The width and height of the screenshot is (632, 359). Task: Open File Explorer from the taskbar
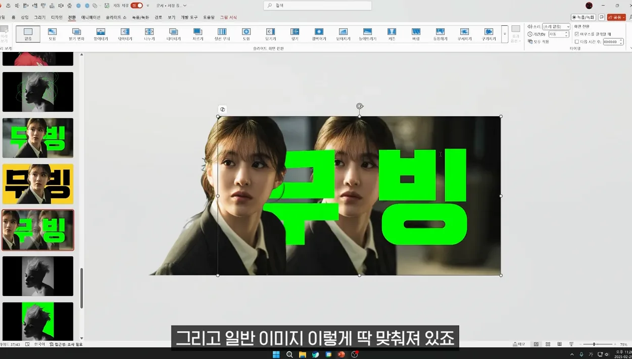click(303, 354)
